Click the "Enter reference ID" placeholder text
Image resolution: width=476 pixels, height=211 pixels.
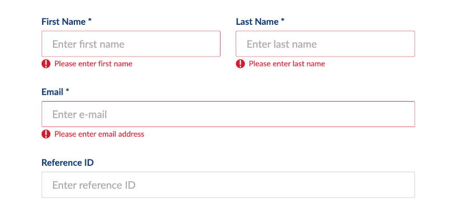tap(94, 185)
